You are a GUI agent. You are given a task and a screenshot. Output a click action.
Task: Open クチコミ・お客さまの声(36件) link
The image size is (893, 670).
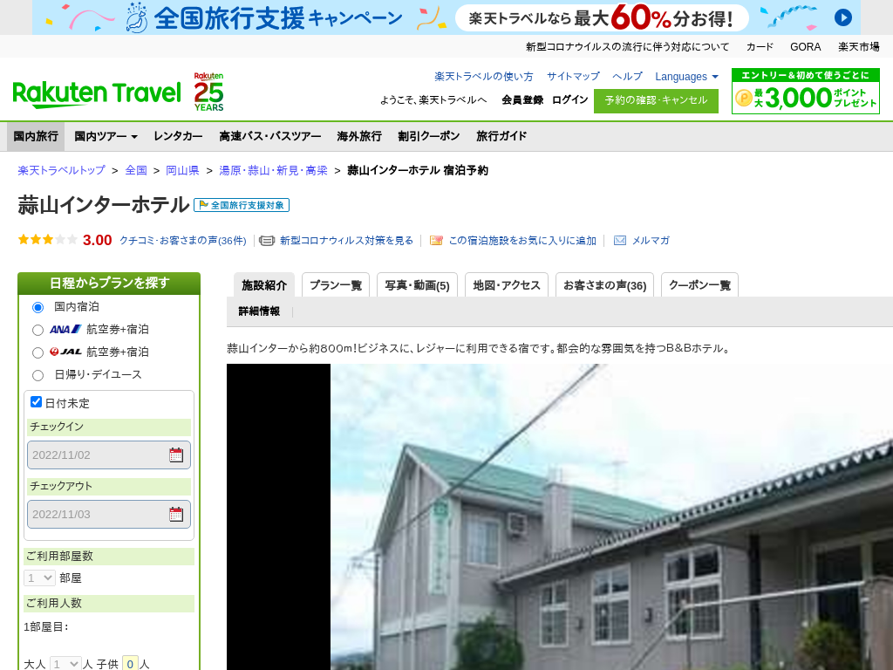tap(183, 241)
